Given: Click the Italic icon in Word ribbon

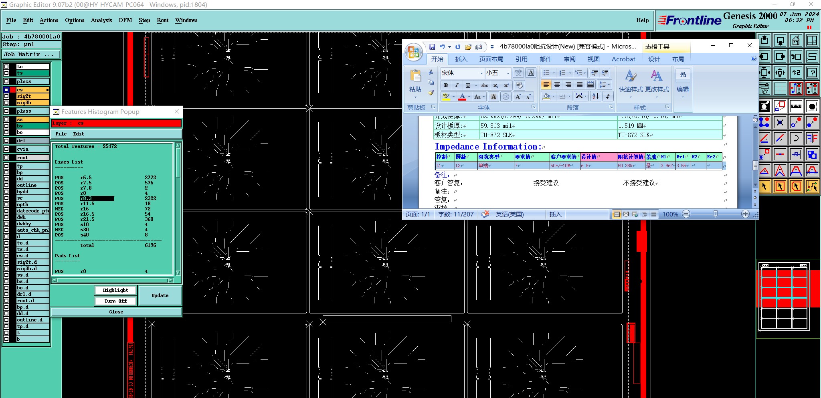Looking at the screenshot, I should click(457, 85).
